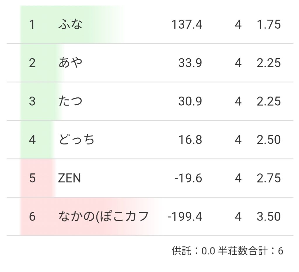Select the score value 33.9

[x=190, y=63]
